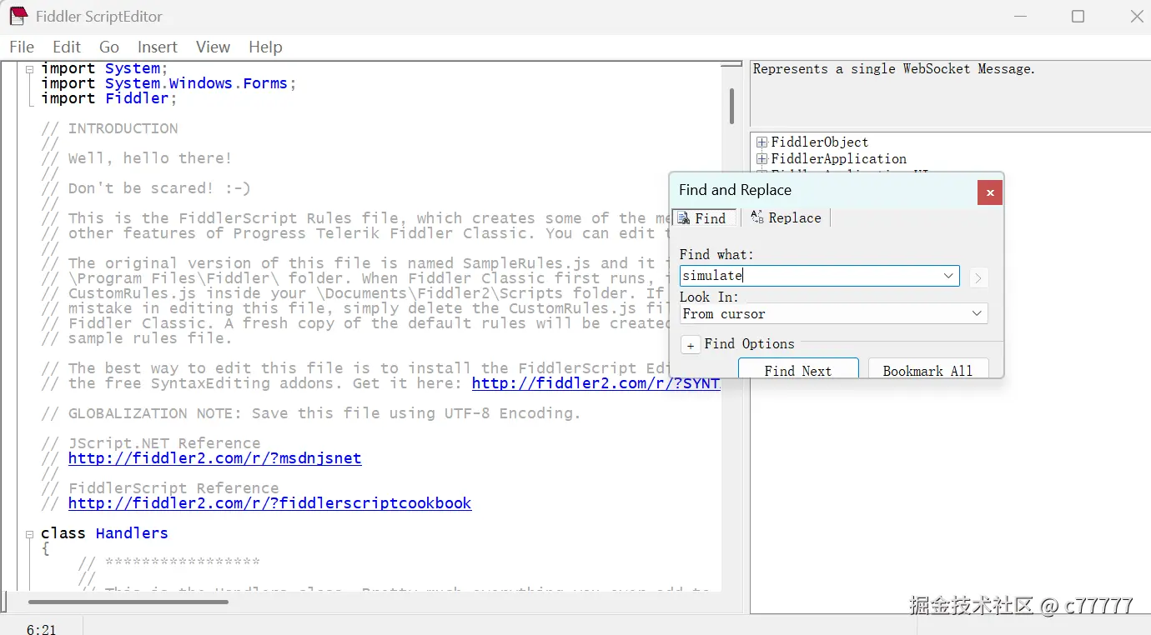Screen dimensions: 1151x635
Task: Click the Replace tab A-B icon
Action: [757, 217]
